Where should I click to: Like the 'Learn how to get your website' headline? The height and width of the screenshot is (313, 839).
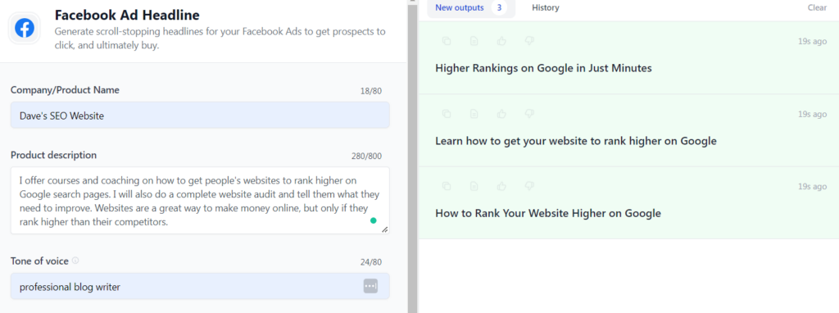(502, 113)
